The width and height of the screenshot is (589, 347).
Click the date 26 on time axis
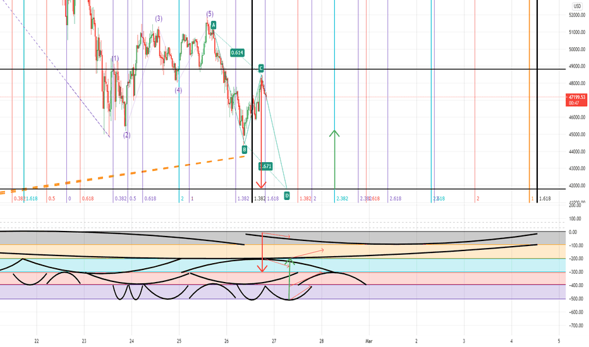tap(226, 341)
